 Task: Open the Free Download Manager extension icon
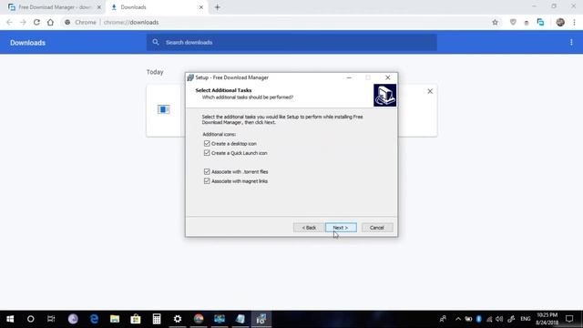click(x=540, y=22)
